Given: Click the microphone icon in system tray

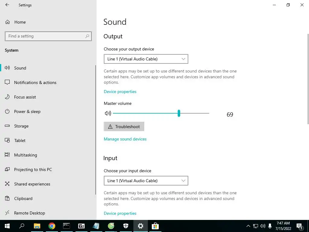Looking at the screenshot, I should tap(270, 226).
